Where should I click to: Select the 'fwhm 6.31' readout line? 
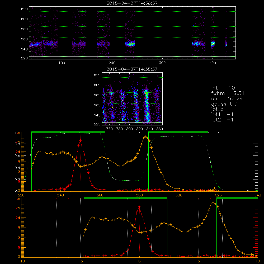point(228,93)
